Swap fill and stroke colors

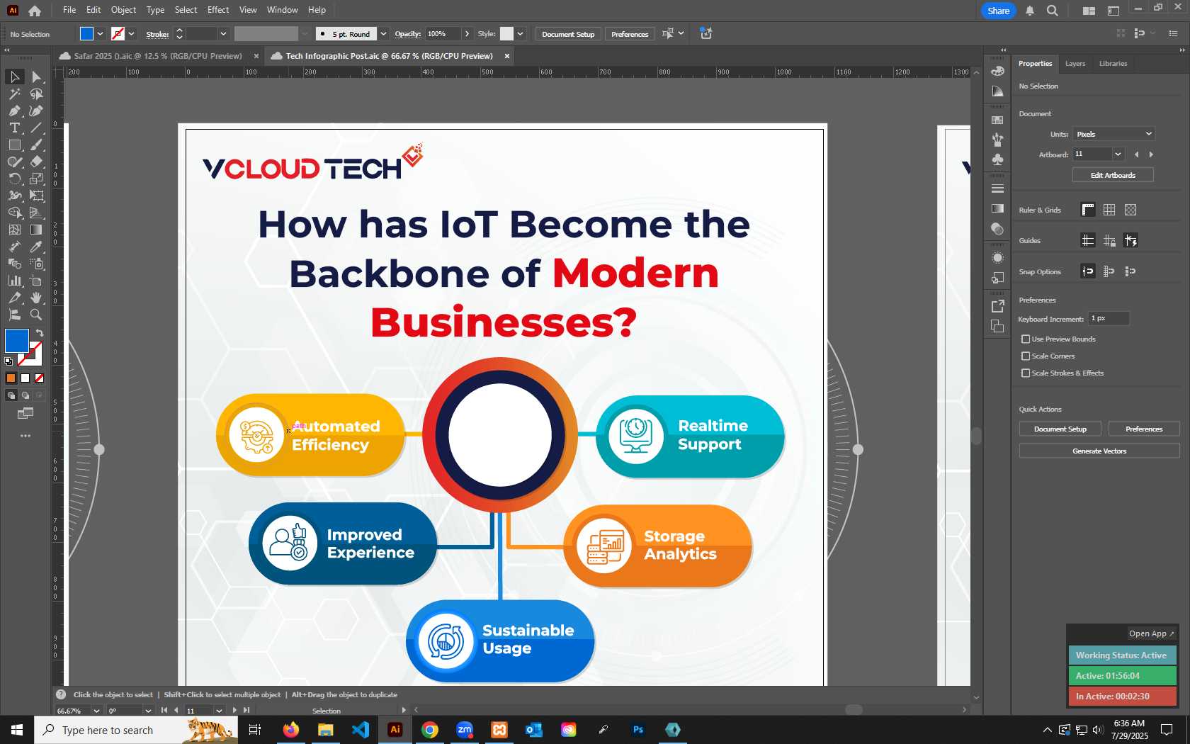(x=40, y=333)
